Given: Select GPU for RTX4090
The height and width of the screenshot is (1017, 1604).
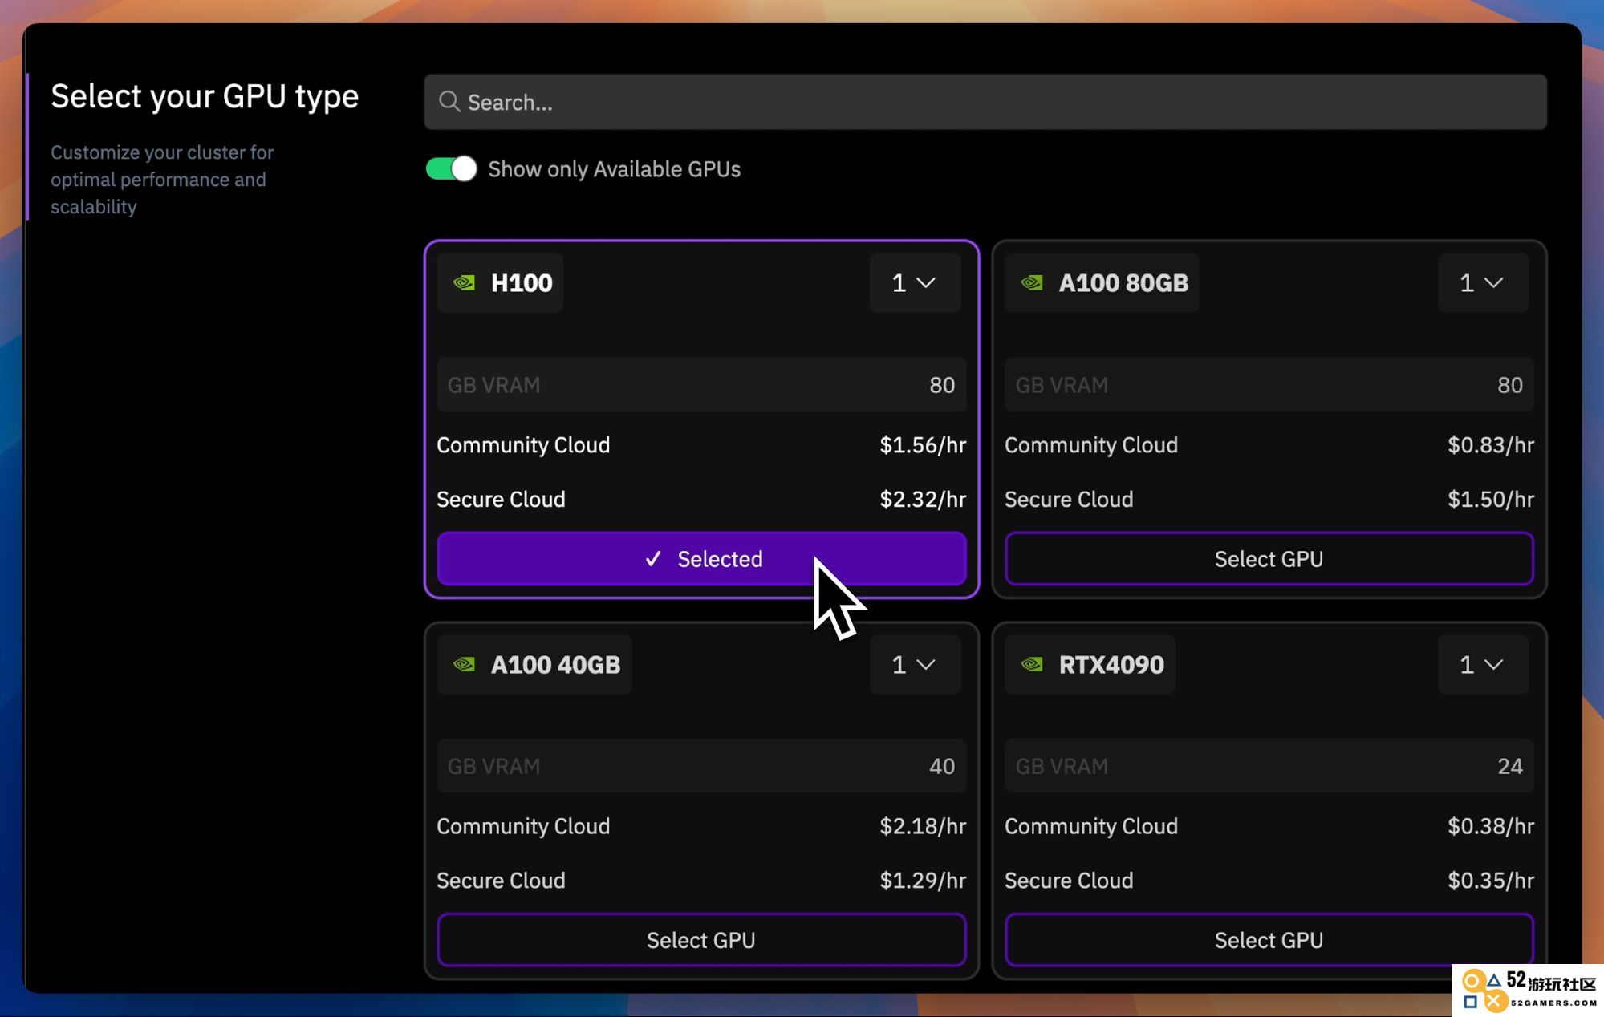Looking at the screenshot, I should (1269, 939).
